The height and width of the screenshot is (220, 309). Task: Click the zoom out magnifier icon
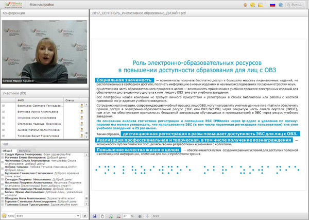[x=118, y=216]
